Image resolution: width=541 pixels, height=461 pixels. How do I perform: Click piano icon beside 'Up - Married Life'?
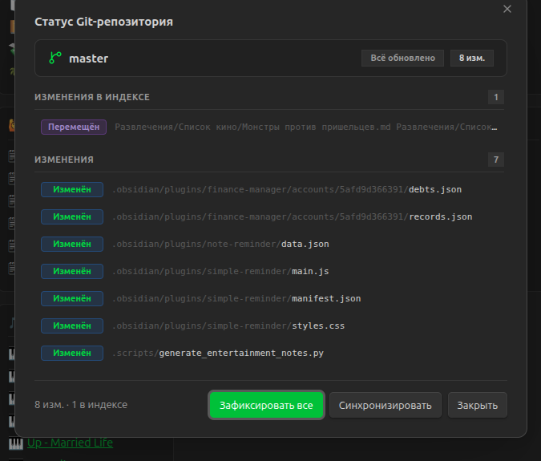(16, 443)
